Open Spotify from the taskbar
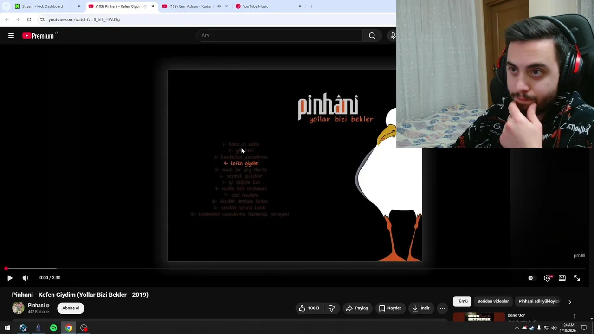Screen dimensions: 594x334 [x=53, y=328]
